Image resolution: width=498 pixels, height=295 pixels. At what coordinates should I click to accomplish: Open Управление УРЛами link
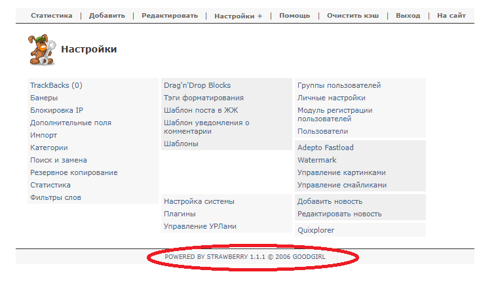pos(200,226)
